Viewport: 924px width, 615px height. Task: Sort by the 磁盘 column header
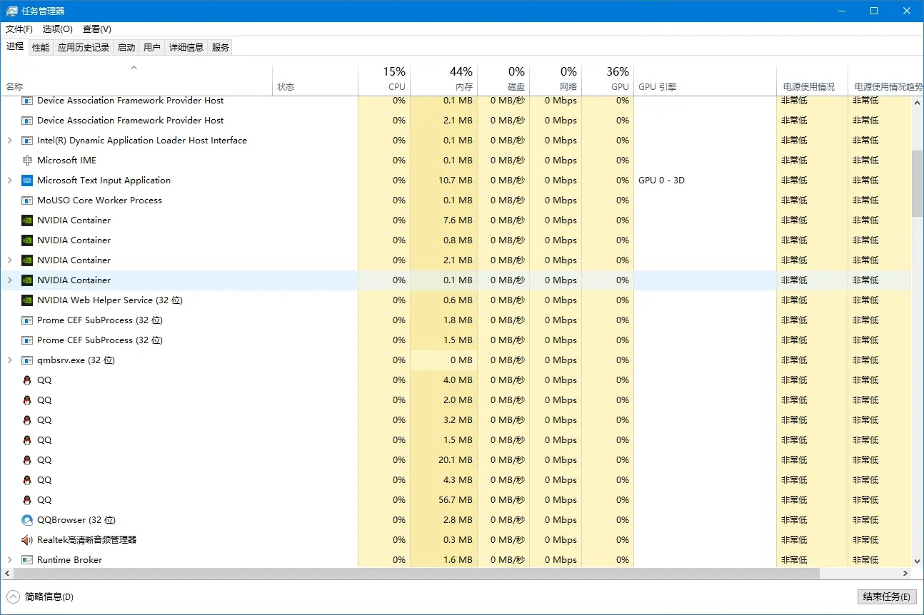tap(503, 79)
